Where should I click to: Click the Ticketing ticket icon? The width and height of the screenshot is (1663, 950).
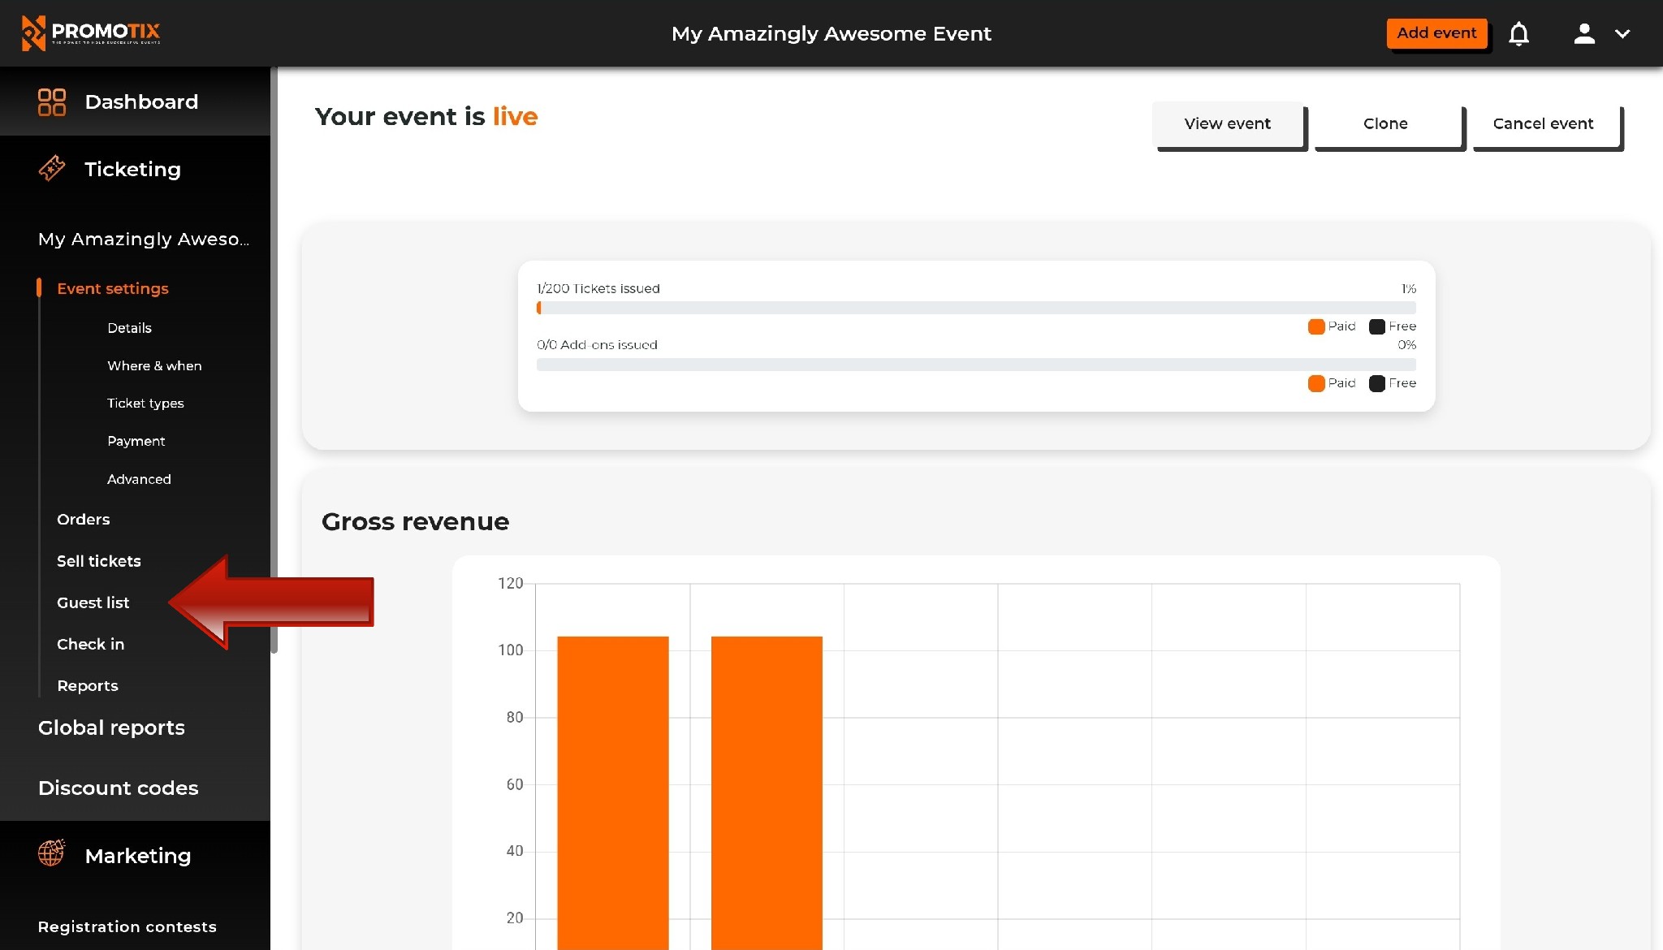[x=52, y=169]
